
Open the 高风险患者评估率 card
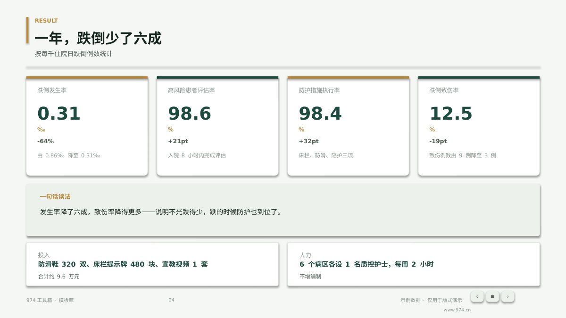point(217,126)
